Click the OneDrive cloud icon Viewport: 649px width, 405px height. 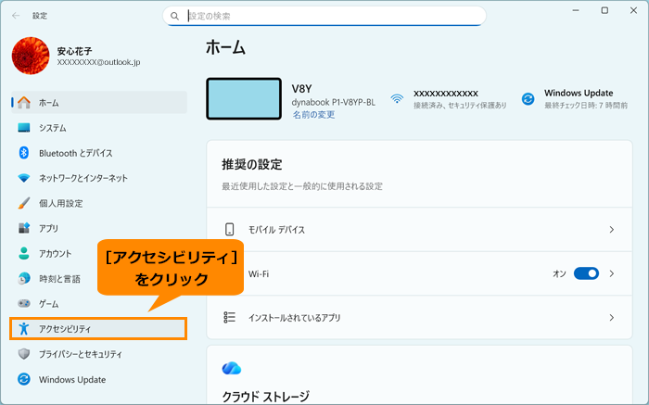(232, 368)
